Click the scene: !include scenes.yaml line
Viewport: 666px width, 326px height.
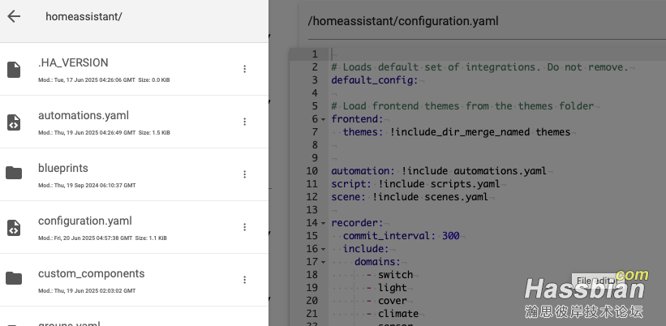(x=410, y=197)
